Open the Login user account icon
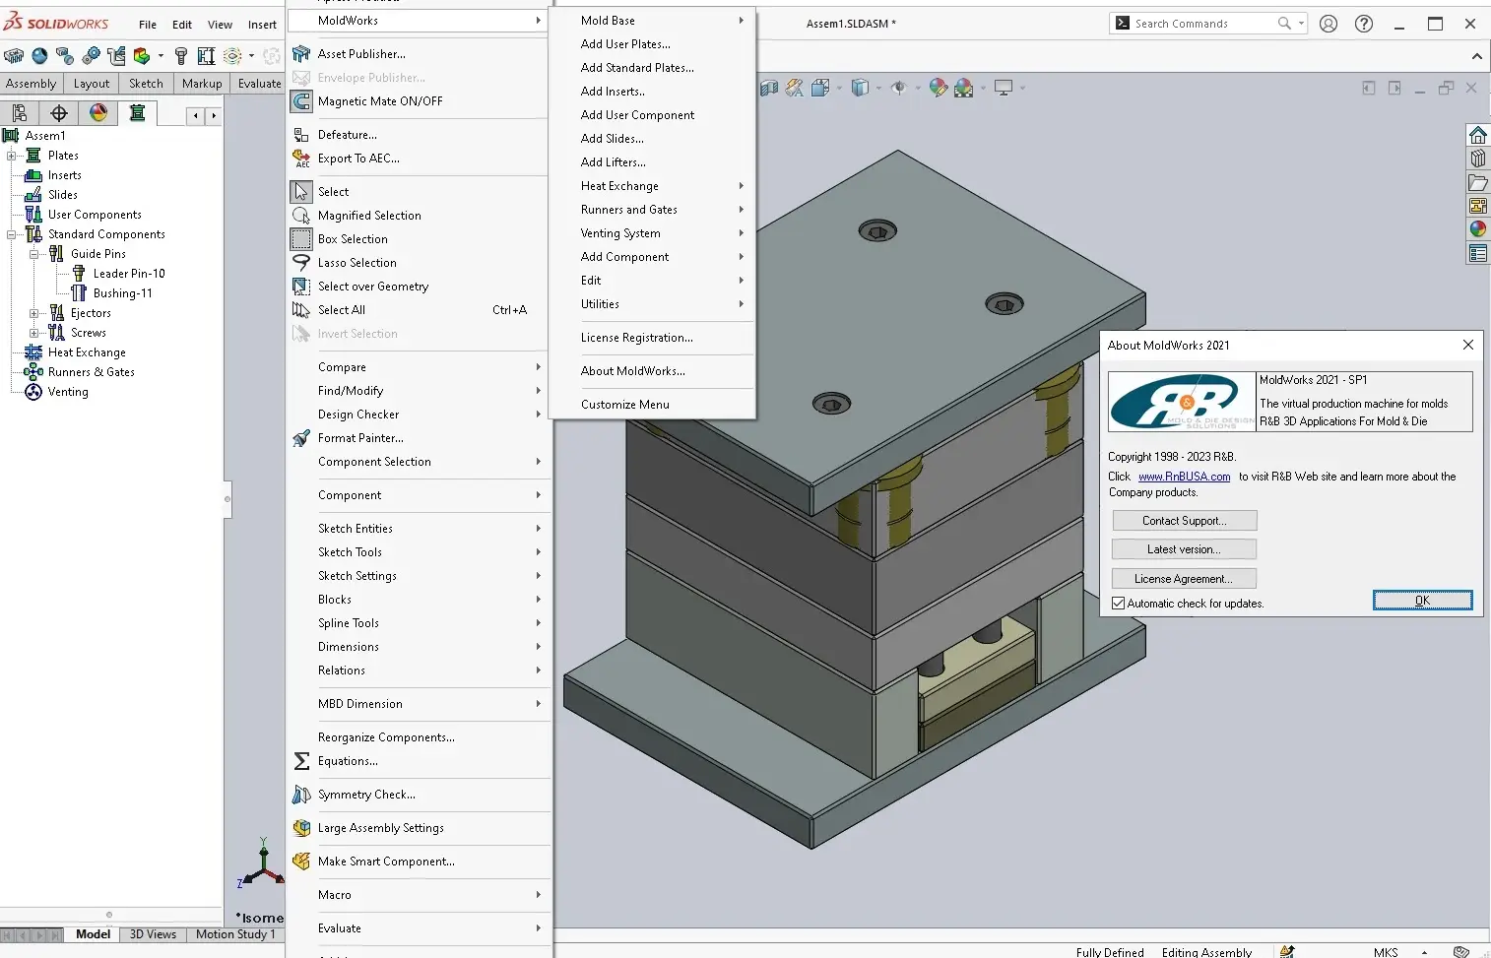Viewport: 1491px width, 958px height. (1329, 24)
